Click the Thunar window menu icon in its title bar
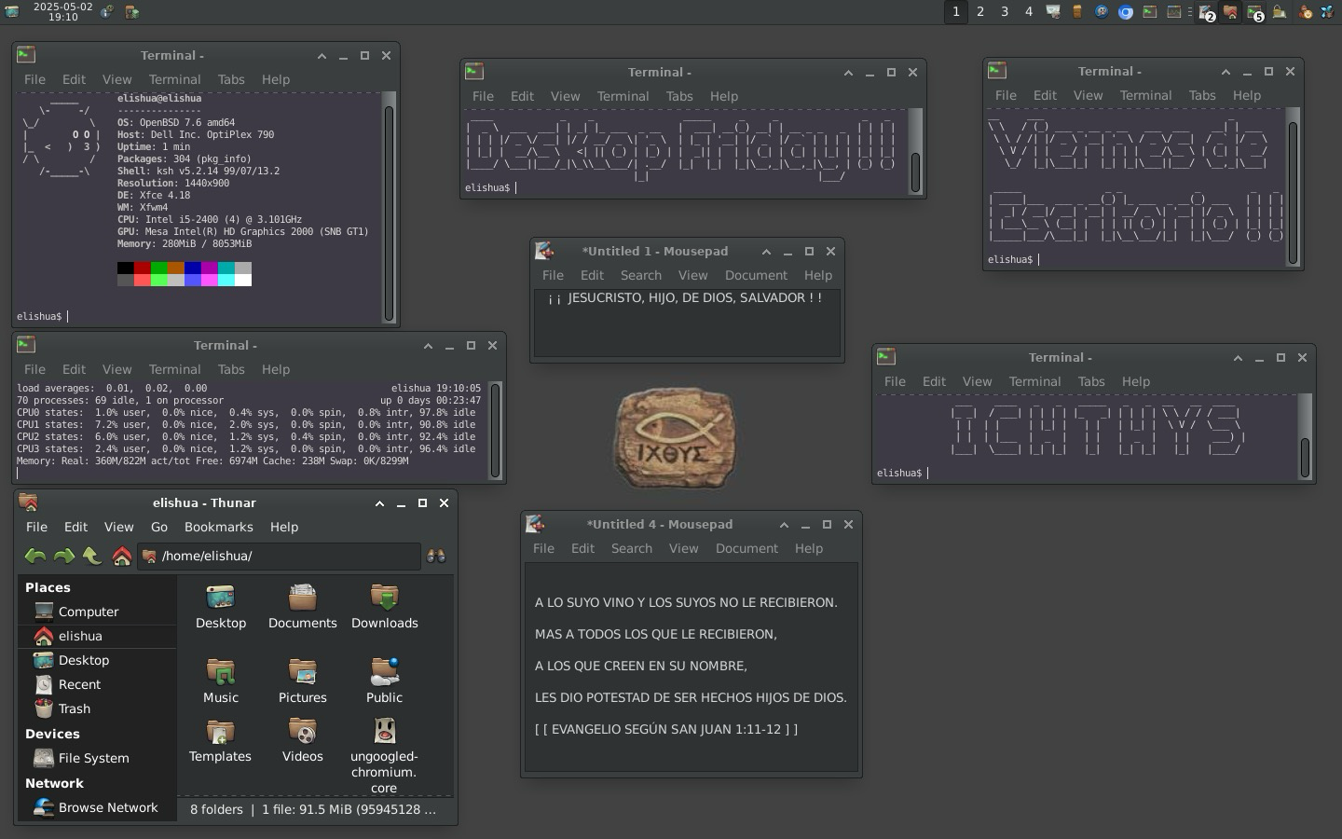This screenshot has width=1342, height=839. click(x=28, y=502)
